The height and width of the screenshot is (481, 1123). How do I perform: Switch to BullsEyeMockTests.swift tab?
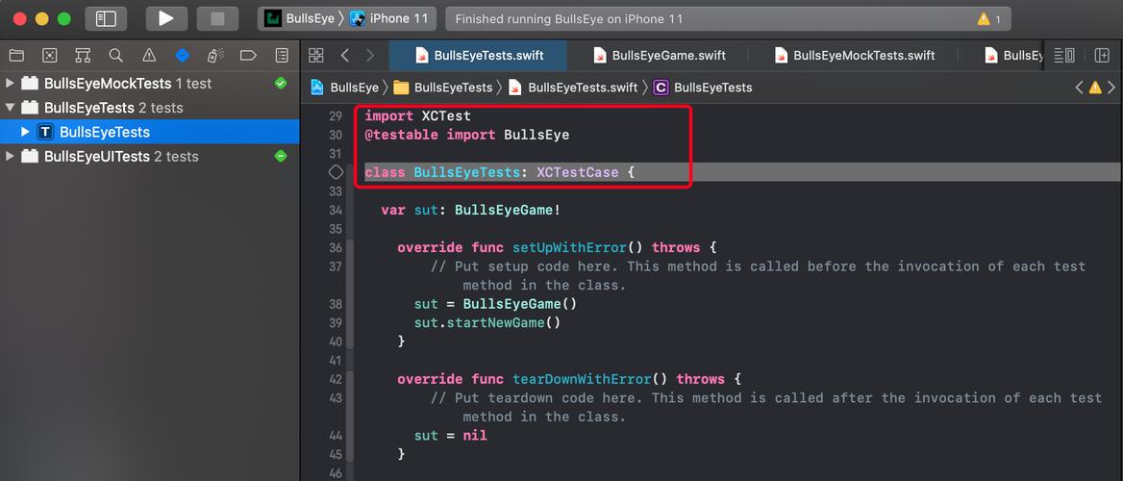pyautogui.click(x=855, y=55)
